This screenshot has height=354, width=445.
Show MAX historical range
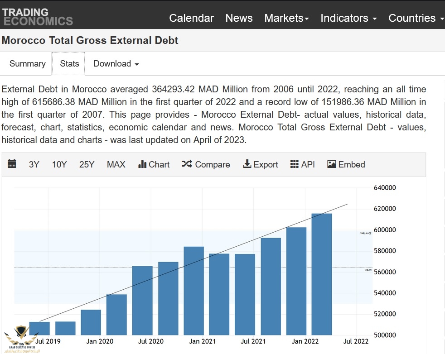(x=116, y=165)
